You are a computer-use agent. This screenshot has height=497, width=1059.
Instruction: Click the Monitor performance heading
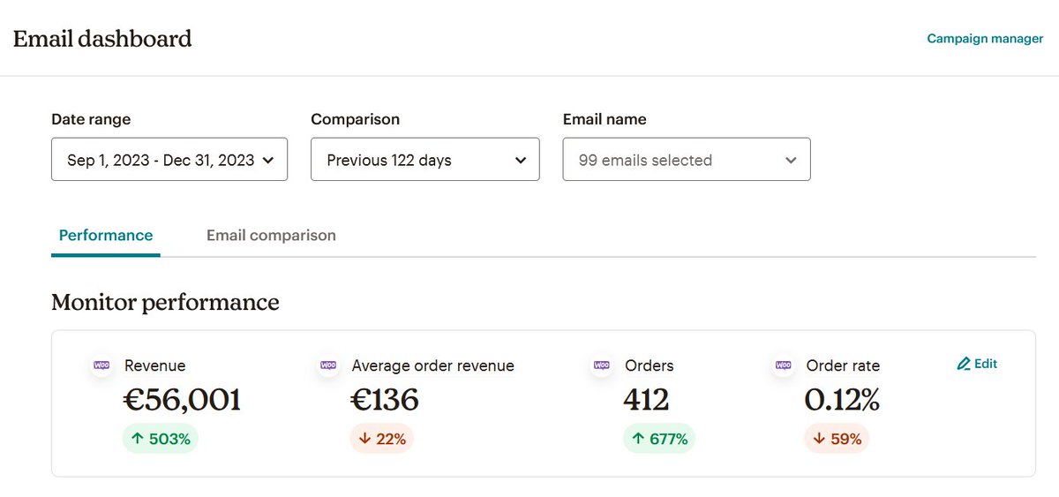click(165, 303)
